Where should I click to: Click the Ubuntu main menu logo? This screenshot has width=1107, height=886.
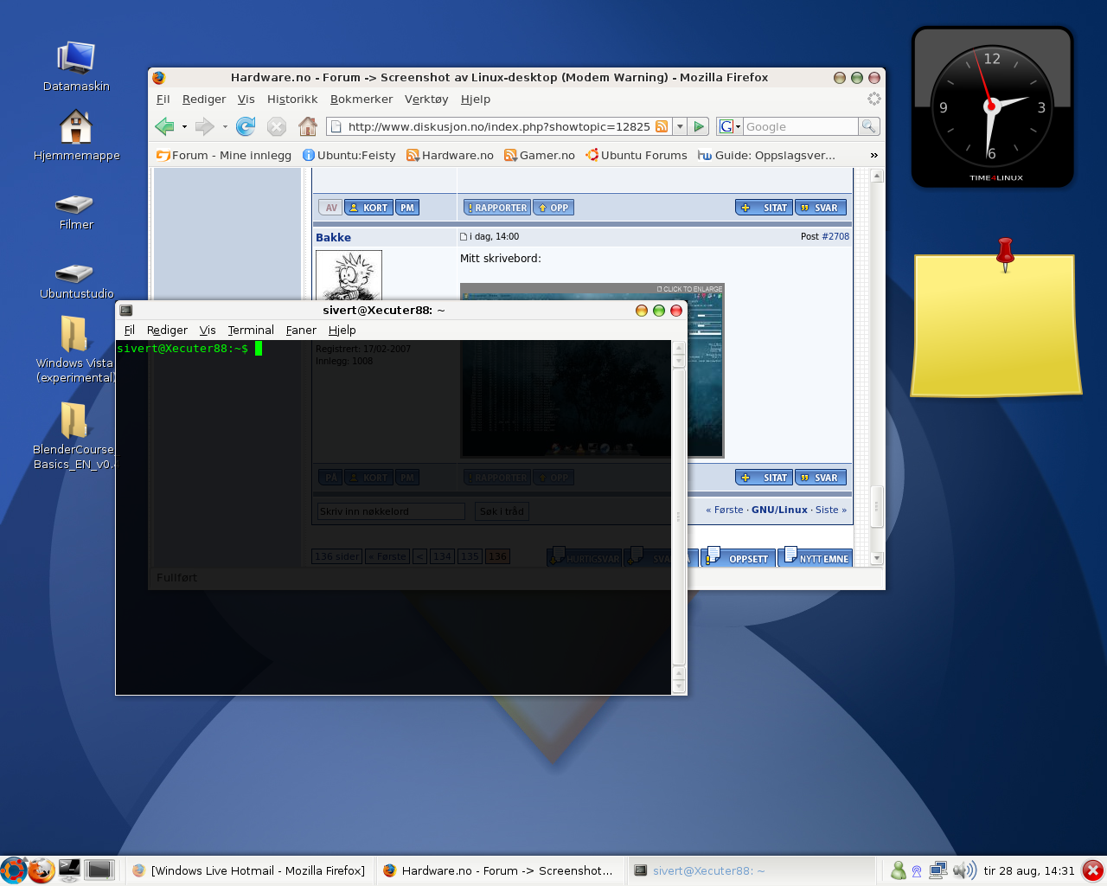click(13, 870)
